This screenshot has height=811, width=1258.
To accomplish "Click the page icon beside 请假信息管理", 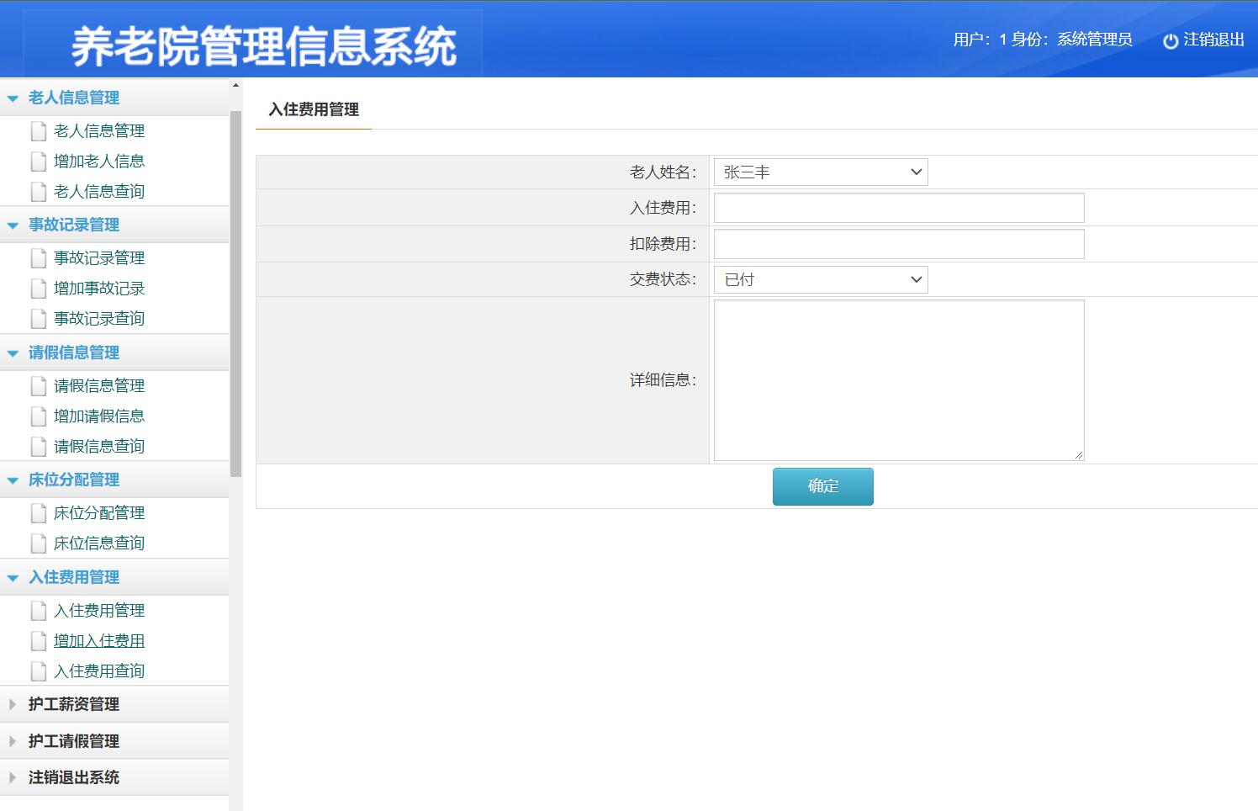I will click(38, 385).
